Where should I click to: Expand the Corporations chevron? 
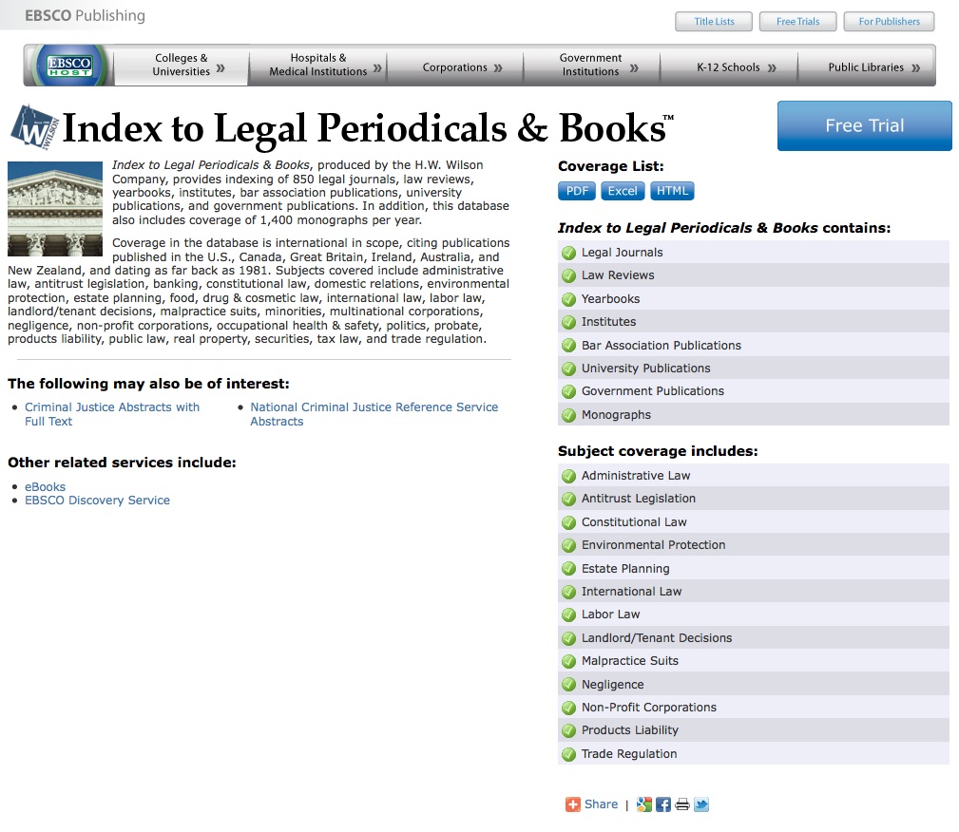point(499,66)
